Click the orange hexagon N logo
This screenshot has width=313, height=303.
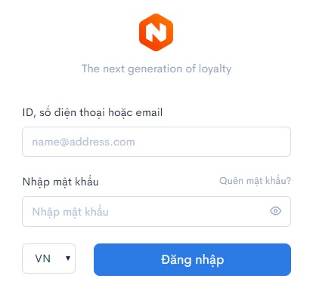click(x=156, y=32)
